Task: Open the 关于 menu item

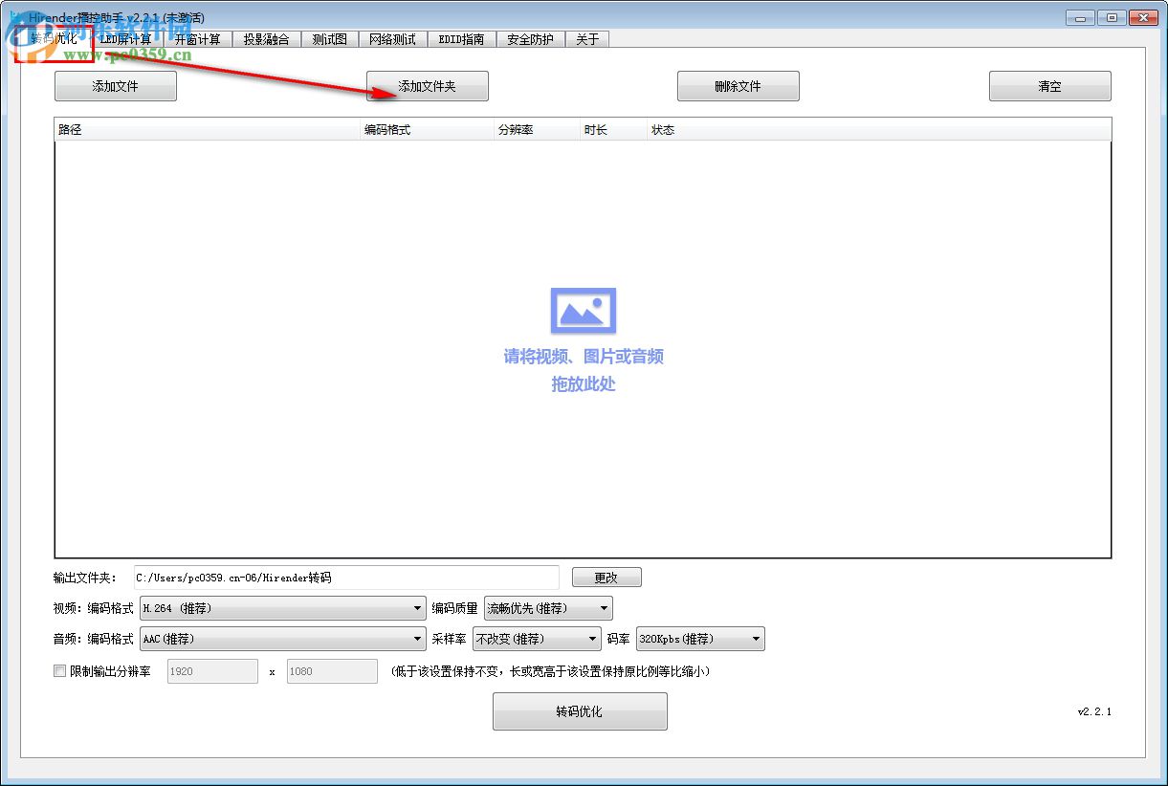Action: (587, 39)
